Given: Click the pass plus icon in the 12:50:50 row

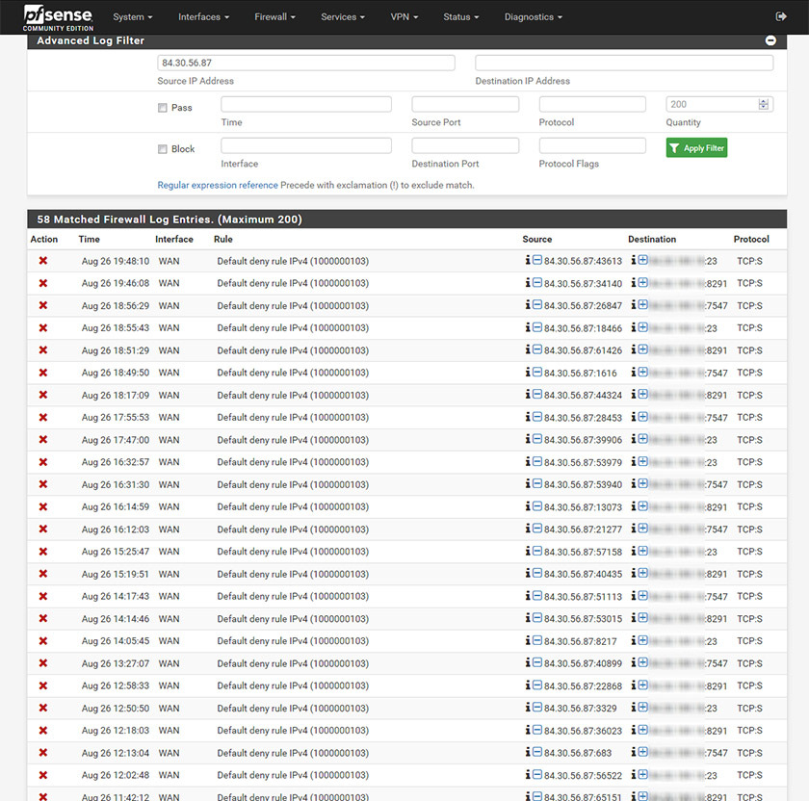Looking at the screenshot, I should 643,707.
